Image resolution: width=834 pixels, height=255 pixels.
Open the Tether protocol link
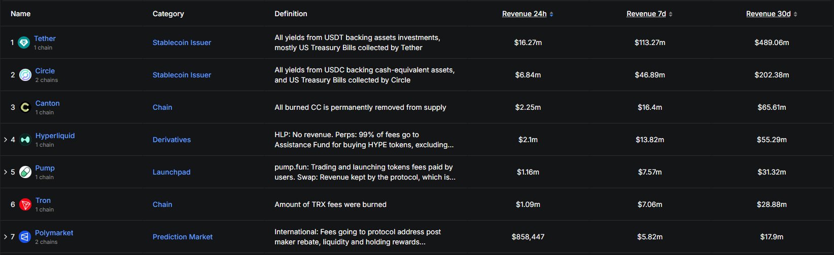45,38
